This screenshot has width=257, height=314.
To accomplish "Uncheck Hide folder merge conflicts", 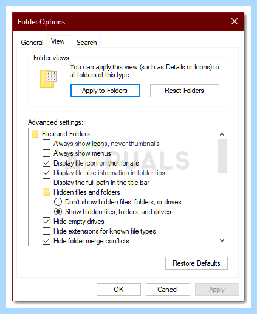I will click(x=46, y=241).
